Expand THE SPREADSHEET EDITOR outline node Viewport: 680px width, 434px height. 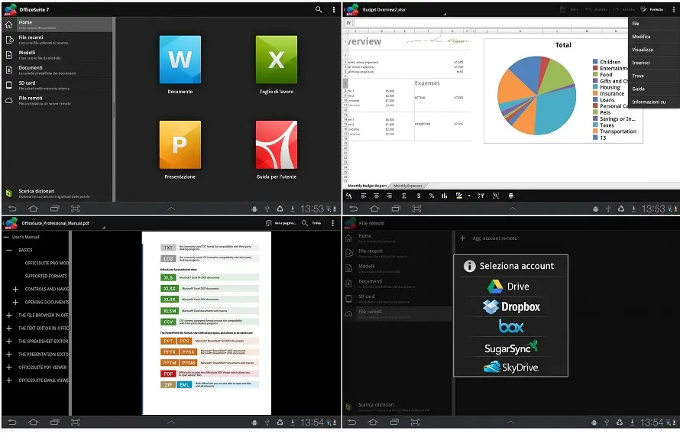[8, 342]
